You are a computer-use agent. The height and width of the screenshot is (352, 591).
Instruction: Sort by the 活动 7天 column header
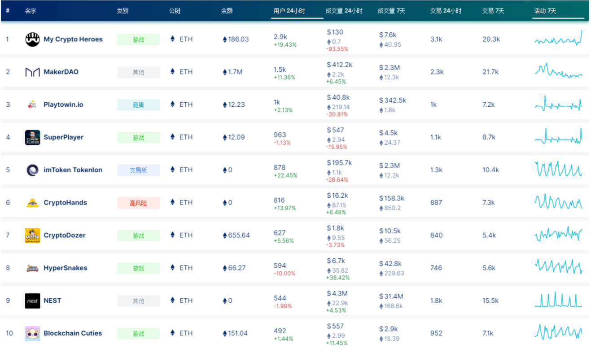(x=545, y=11)
